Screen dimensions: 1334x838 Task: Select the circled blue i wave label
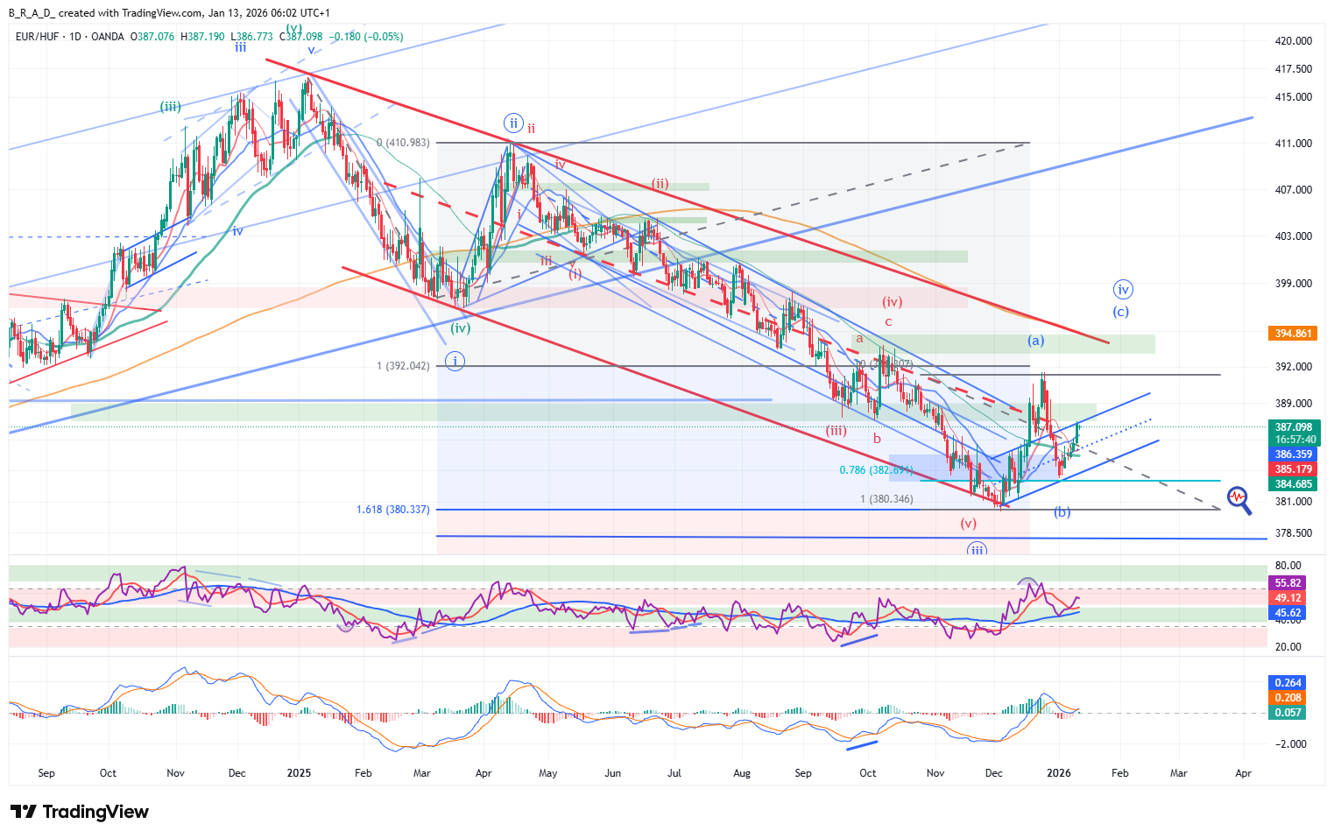[x=454, y=360]
